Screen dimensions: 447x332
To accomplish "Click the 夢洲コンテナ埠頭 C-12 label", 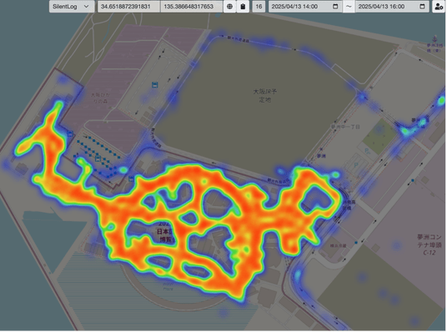I will pos(429,244).
